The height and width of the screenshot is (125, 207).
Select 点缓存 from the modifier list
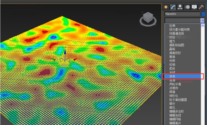pos(174,88)
